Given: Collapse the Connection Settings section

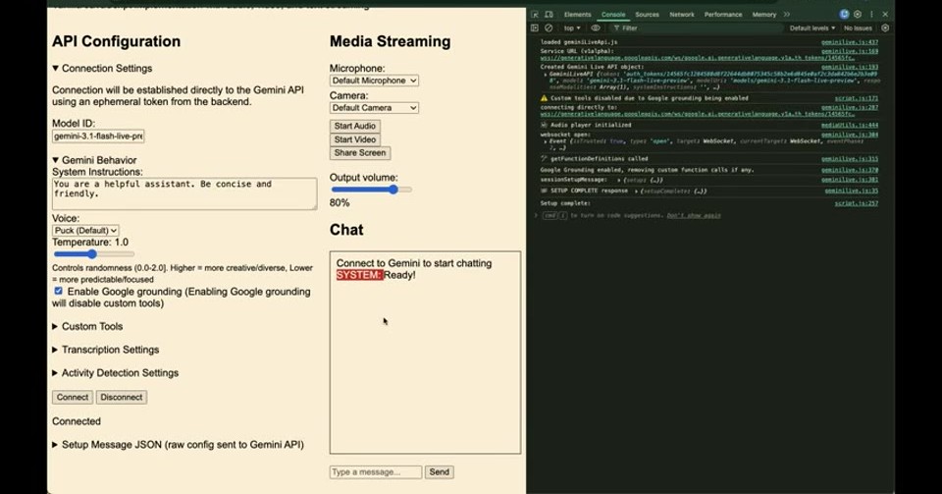Looking at the screenshot, I should coord(101,69).
